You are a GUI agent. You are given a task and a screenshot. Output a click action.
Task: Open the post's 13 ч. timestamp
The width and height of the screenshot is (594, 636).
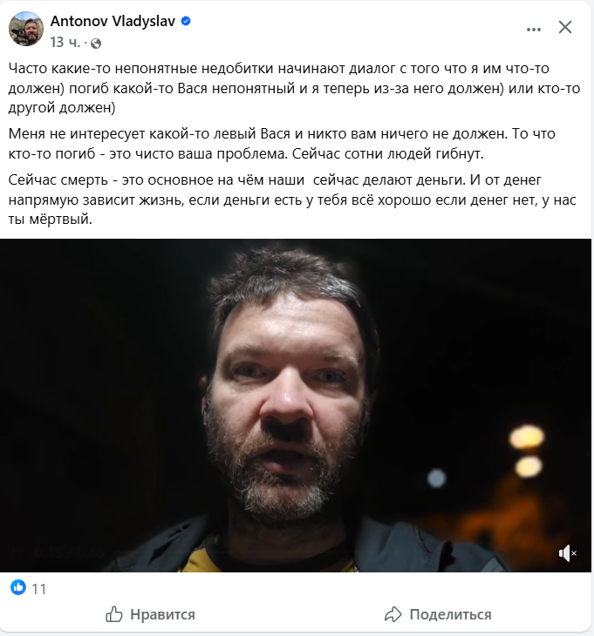tap(65, 42)
